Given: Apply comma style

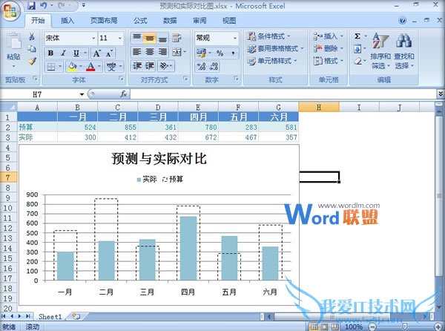Looking at the screenshot, I should (233, 53).
